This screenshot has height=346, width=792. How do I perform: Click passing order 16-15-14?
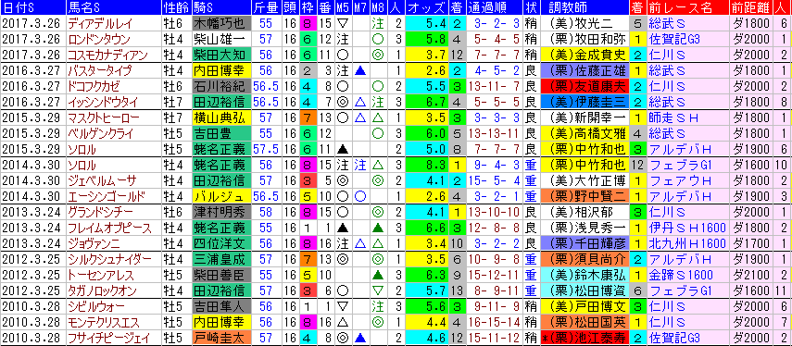[495, 322]
